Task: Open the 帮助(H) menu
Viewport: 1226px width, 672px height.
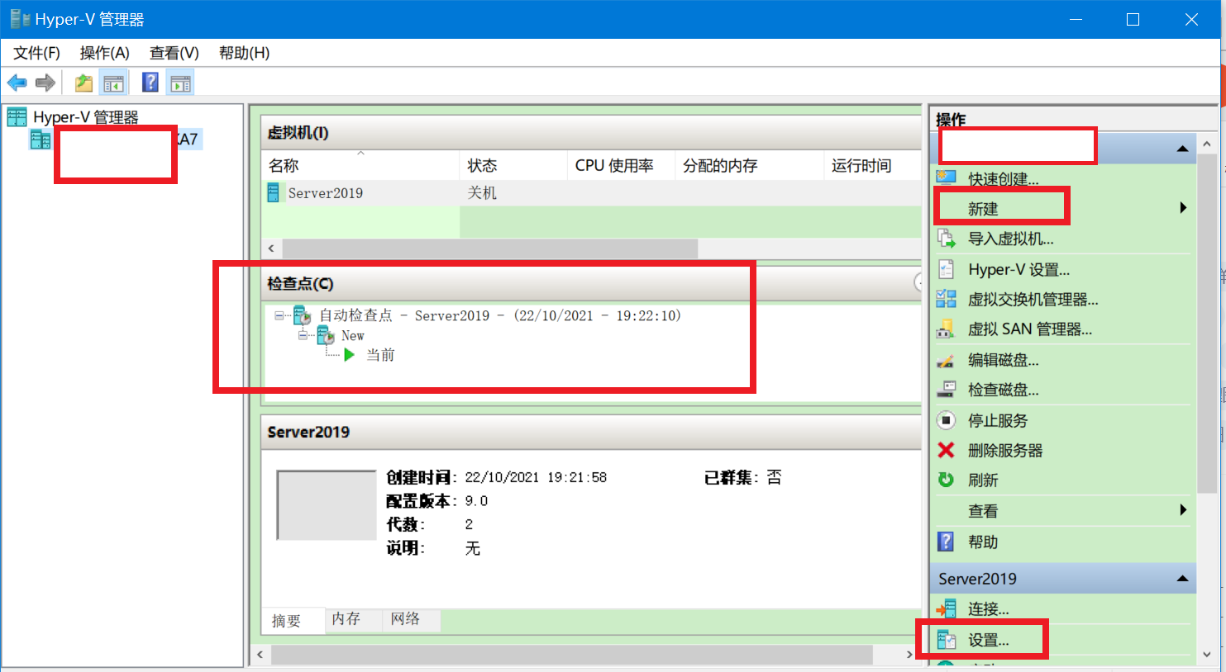Action: [244, 53]
